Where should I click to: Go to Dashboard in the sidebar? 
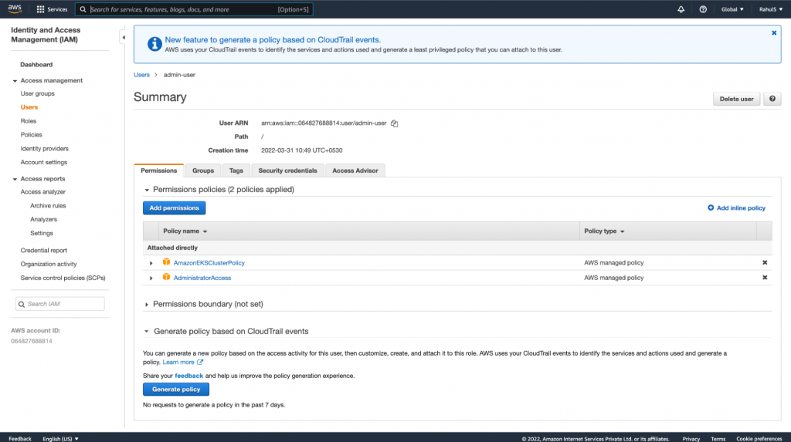pos(36,65)
